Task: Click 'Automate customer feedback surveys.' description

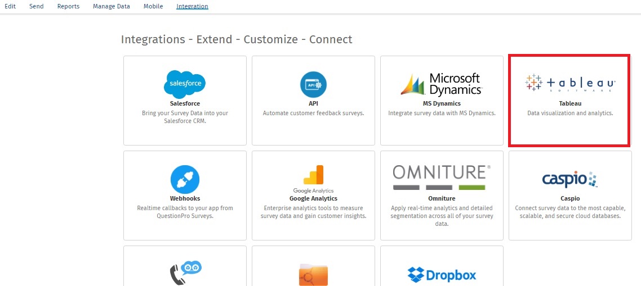Action: tap(313, 113)
